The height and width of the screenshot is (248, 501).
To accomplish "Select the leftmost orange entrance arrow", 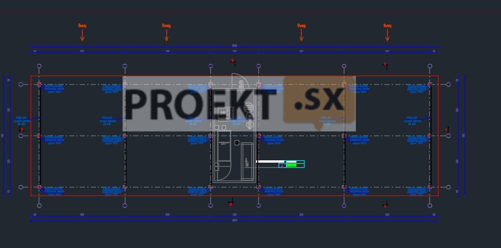I will (82, 35).
